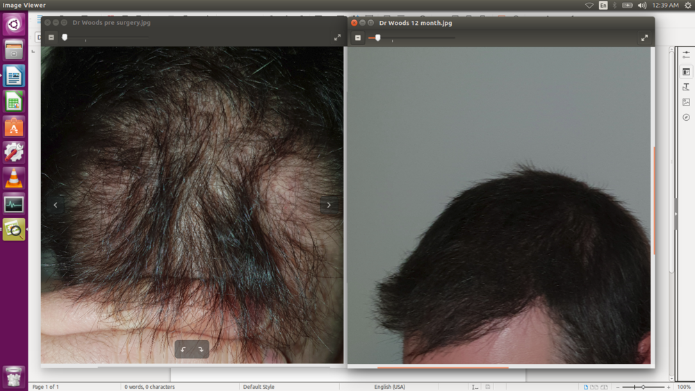Open the system gear session menu
The width and height of the screenshot is (695, 391).
point(687,5)
